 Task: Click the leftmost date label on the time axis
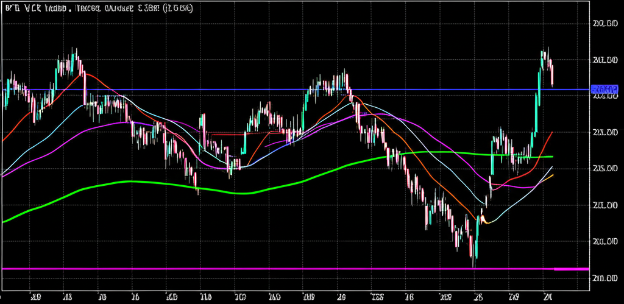point(36,297)
